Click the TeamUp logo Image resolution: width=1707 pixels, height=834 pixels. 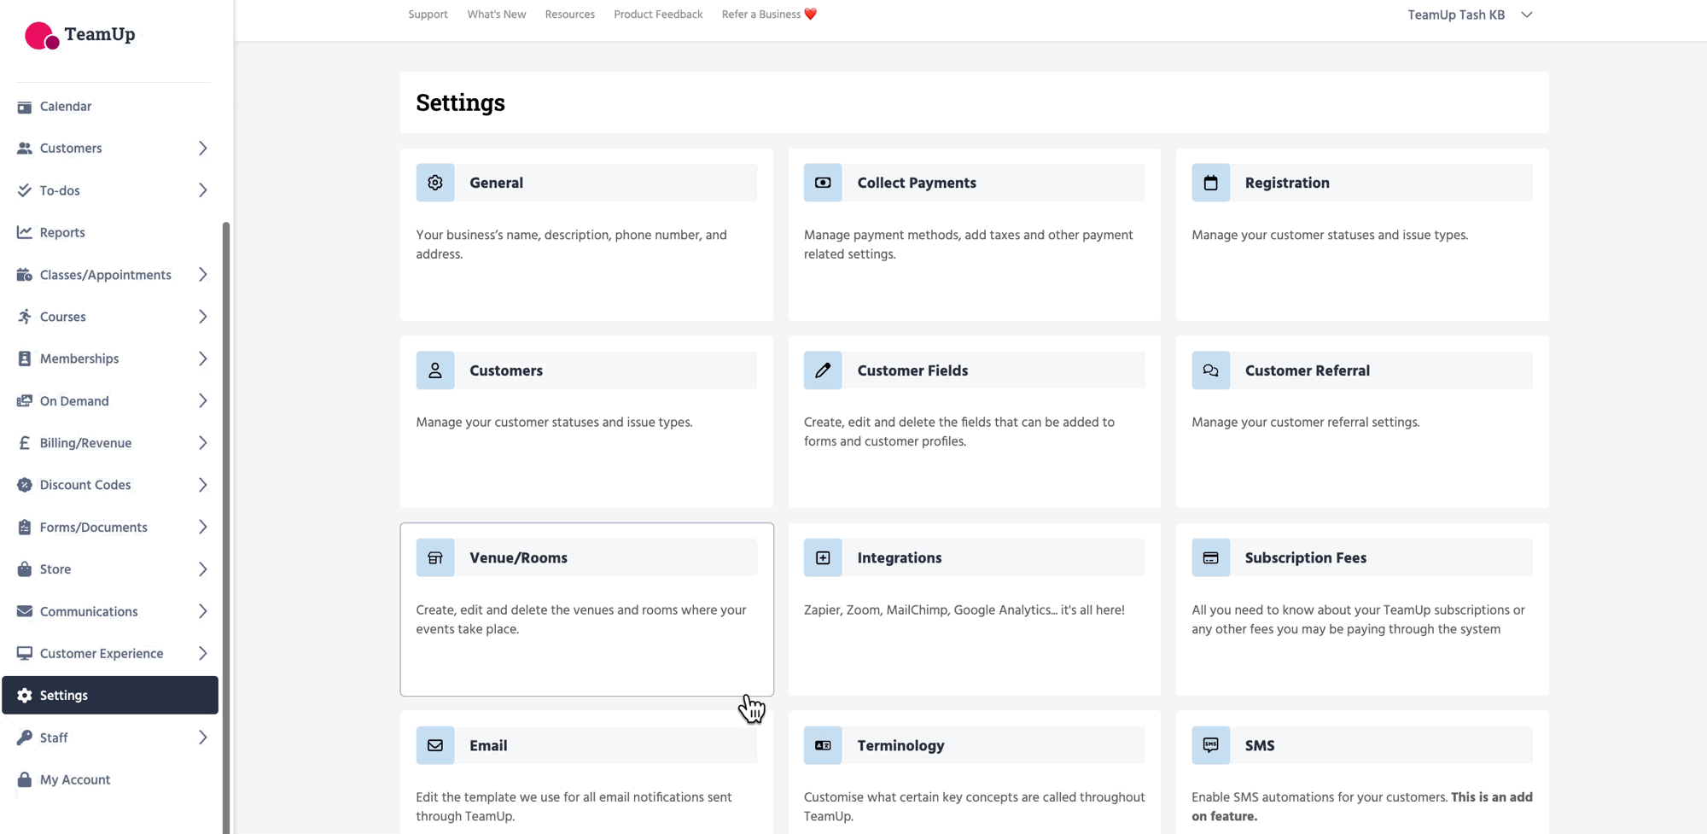pyautogui.click(x=80, y=35)
